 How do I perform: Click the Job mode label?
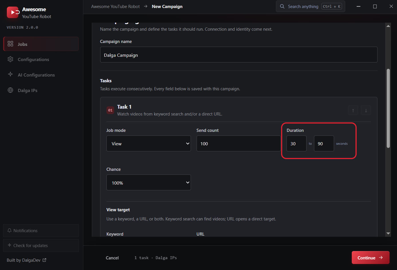[x=116, y=130]
